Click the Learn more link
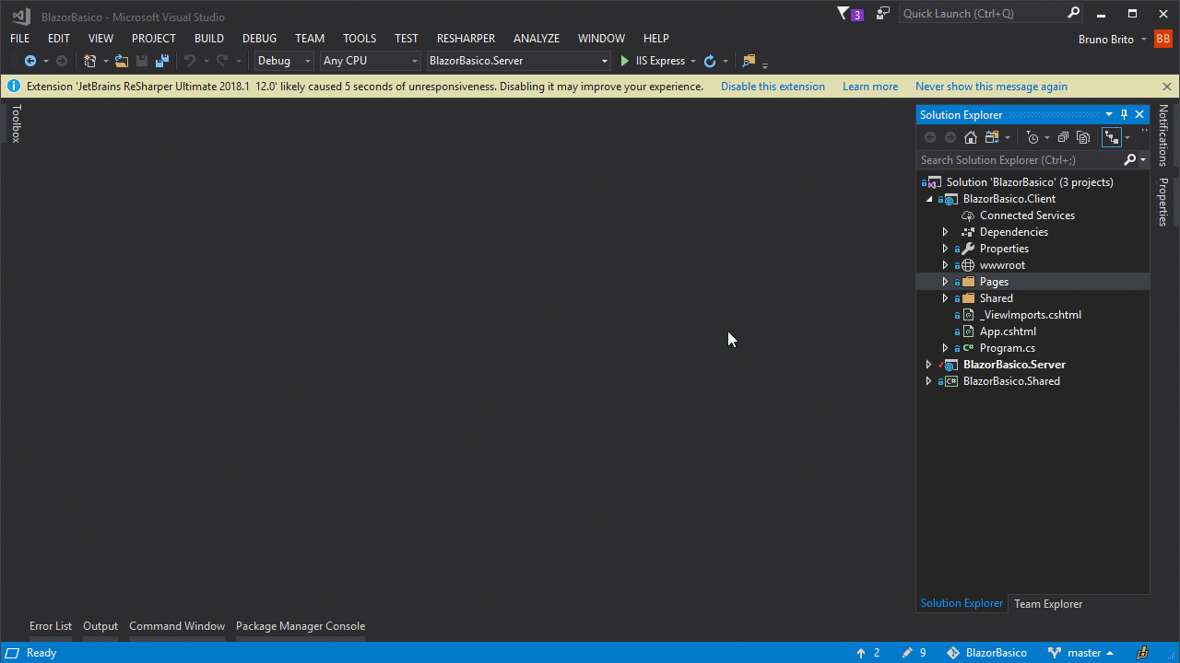The image size is (1180, 663). pyautogui.click(x=870, y=87)
